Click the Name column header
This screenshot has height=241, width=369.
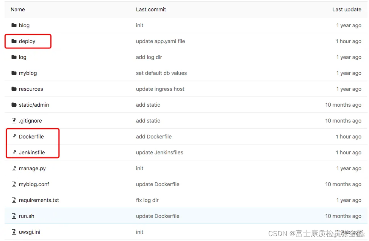coord(17,9)
